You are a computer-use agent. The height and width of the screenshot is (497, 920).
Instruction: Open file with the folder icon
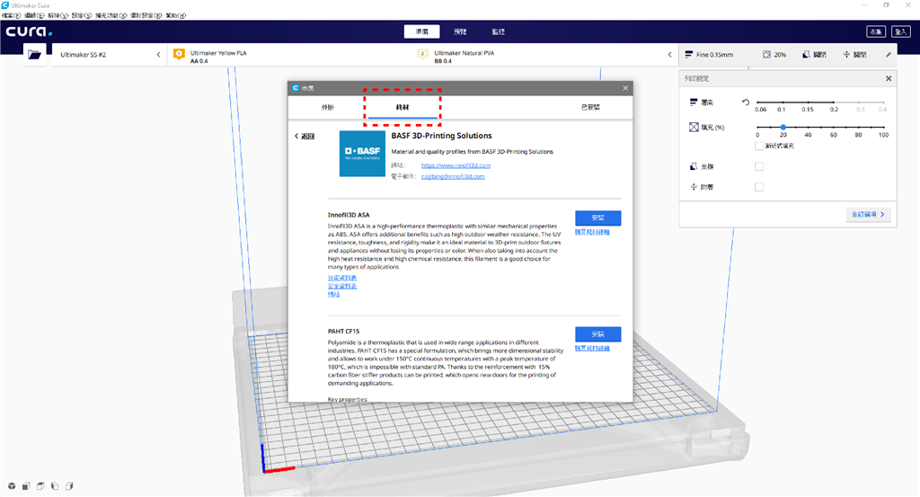pyautogui.click(x=35, y=55)
